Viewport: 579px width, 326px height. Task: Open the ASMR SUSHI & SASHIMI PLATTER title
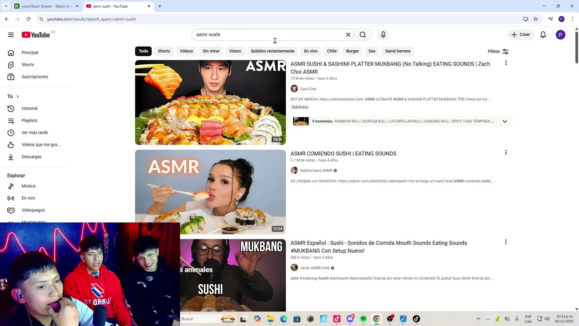[x=390, y=68]
